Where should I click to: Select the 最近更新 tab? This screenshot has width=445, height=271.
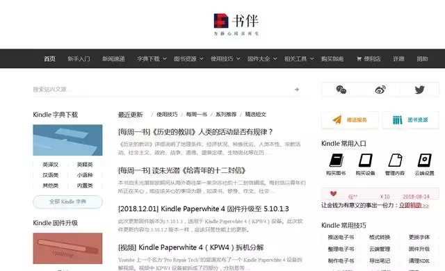[130, 115]
